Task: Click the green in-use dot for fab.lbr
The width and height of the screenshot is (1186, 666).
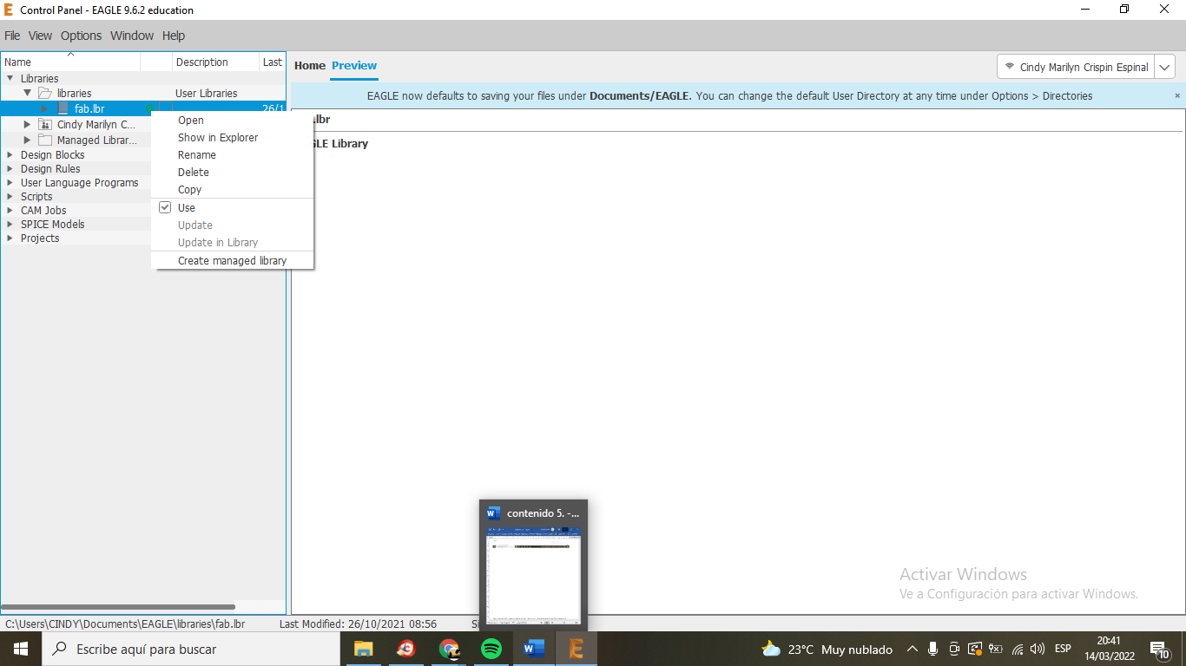Action: 149,109
